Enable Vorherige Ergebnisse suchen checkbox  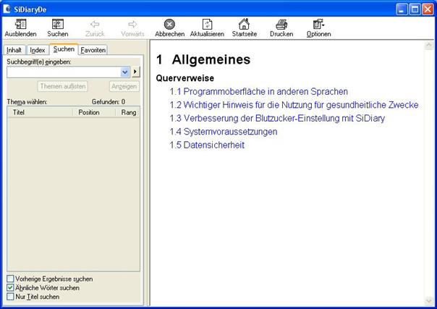(x=10, y=279)
